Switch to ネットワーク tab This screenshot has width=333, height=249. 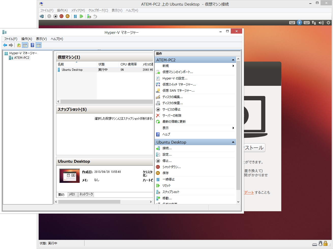tap(86, 194)
